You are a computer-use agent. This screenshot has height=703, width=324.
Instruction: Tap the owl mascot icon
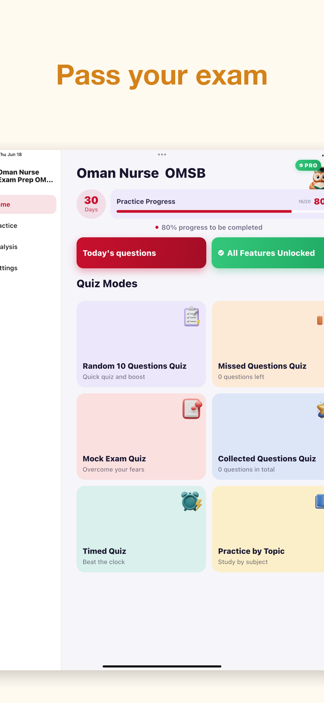click(x=317, y=179)
